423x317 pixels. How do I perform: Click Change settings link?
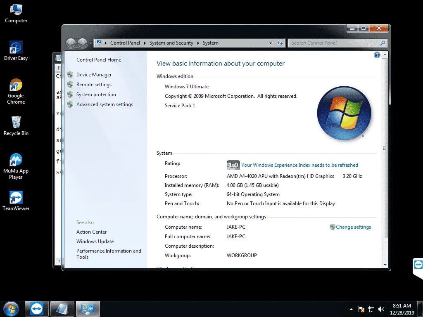coord(354,227)
